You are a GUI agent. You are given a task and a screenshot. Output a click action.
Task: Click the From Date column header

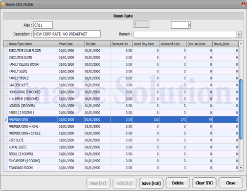click(x=71, y=44)
